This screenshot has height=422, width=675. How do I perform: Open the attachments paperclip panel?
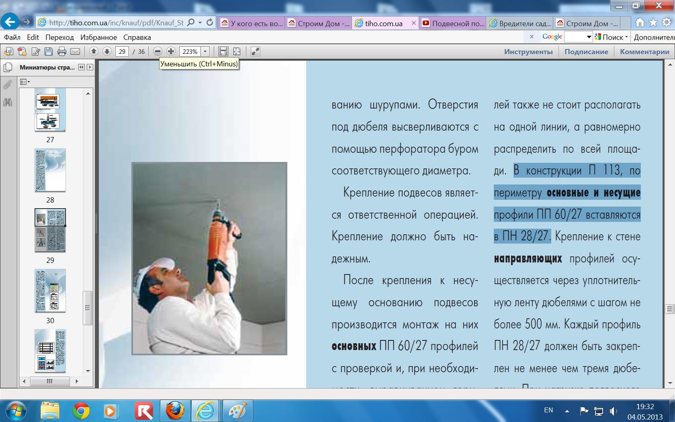click(x=8, y=85)
